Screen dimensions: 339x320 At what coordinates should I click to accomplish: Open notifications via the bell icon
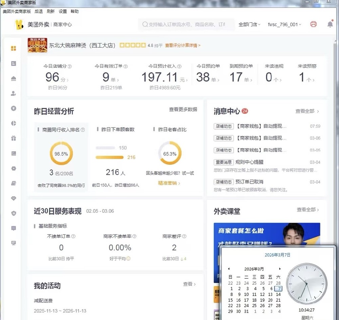tap(330, 24)
